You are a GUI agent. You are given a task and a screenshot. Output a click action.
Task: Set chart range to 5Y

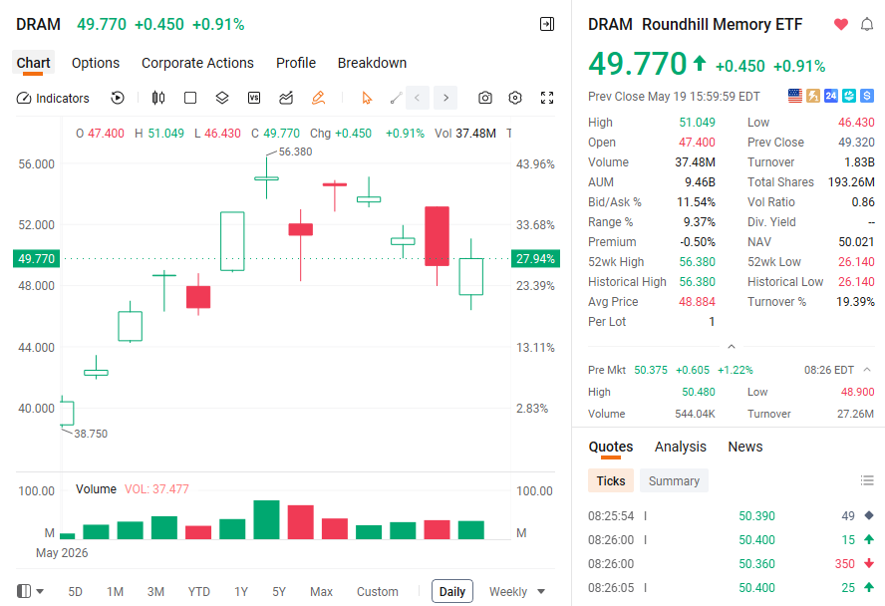click(279, 592)
